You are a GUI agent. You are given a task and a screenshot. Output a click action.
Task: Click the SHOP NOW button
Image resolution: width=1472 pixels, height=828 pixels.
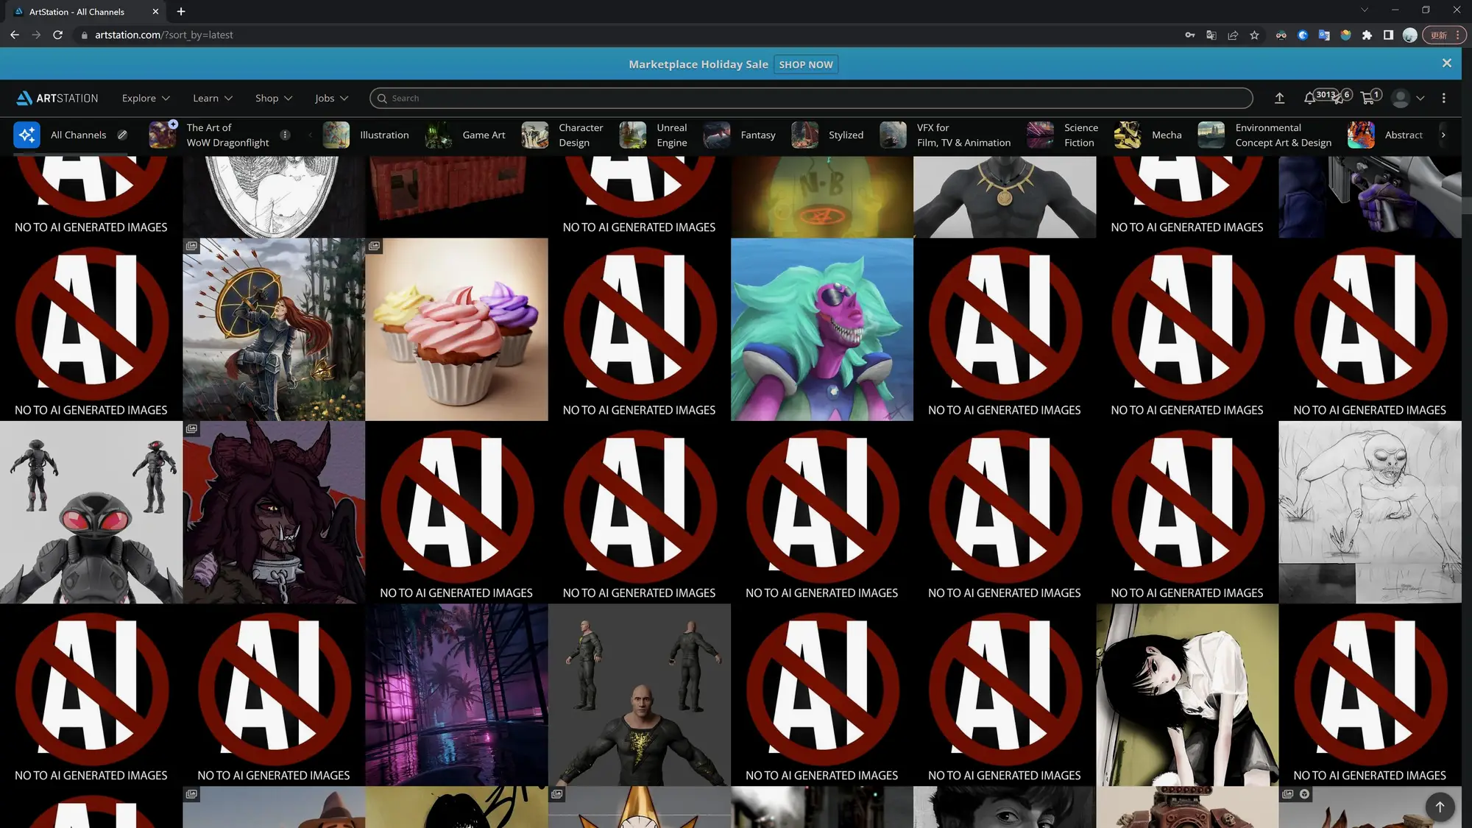click(806, 64)
